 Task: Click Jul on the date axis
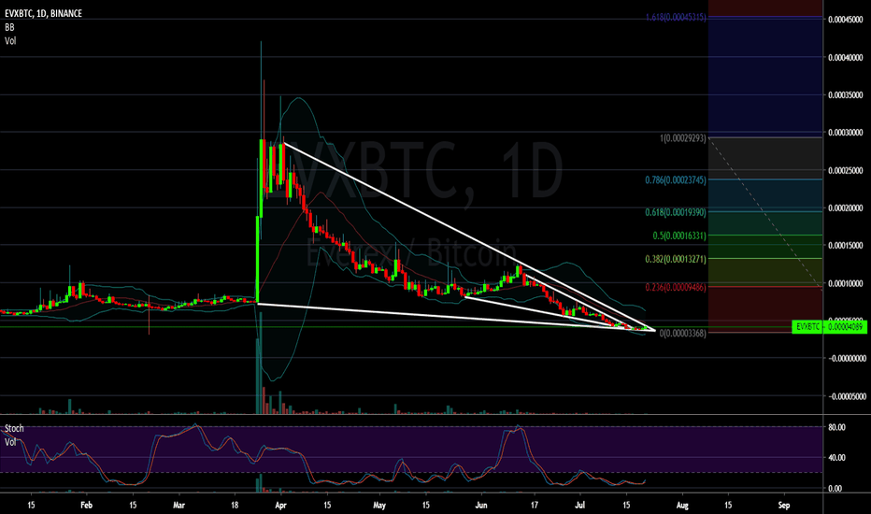[x=580, y=505]
